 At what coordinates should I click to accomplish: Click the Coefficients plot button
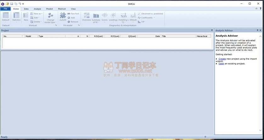click(x=146, y=18)
